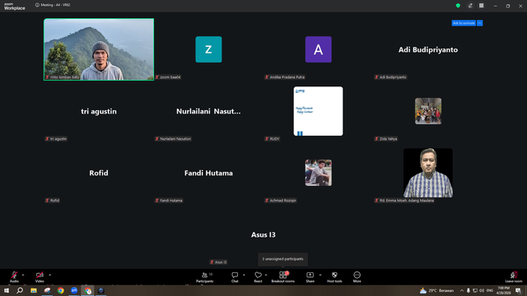The image size is (527, 296).
Task: Click the 3 unassigned participants tooltip
Action: click(282, 259)
